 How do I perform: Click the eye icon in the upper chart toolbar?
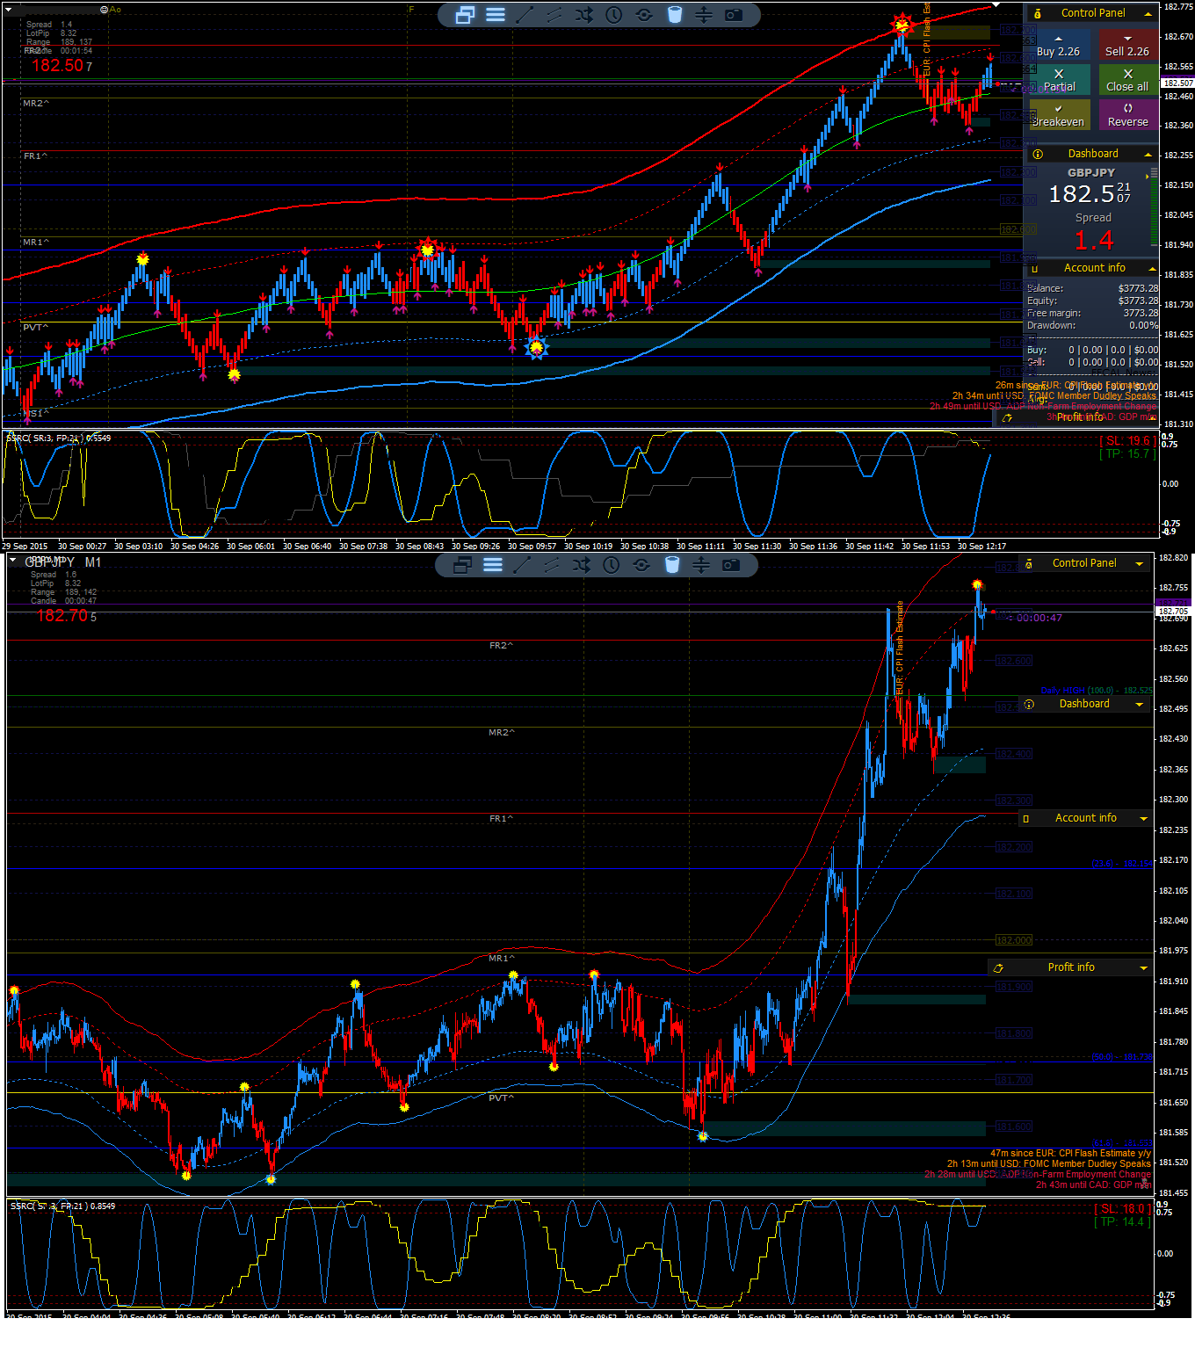644,15
